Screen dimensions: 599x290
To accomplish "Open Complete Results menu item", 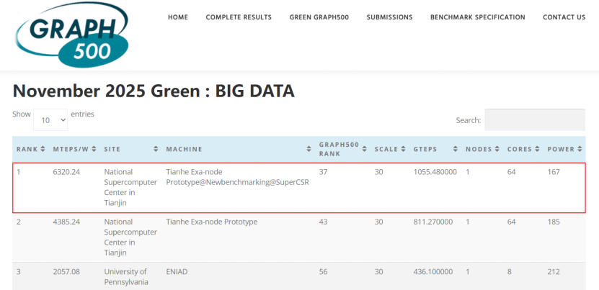I will point(239,17).
